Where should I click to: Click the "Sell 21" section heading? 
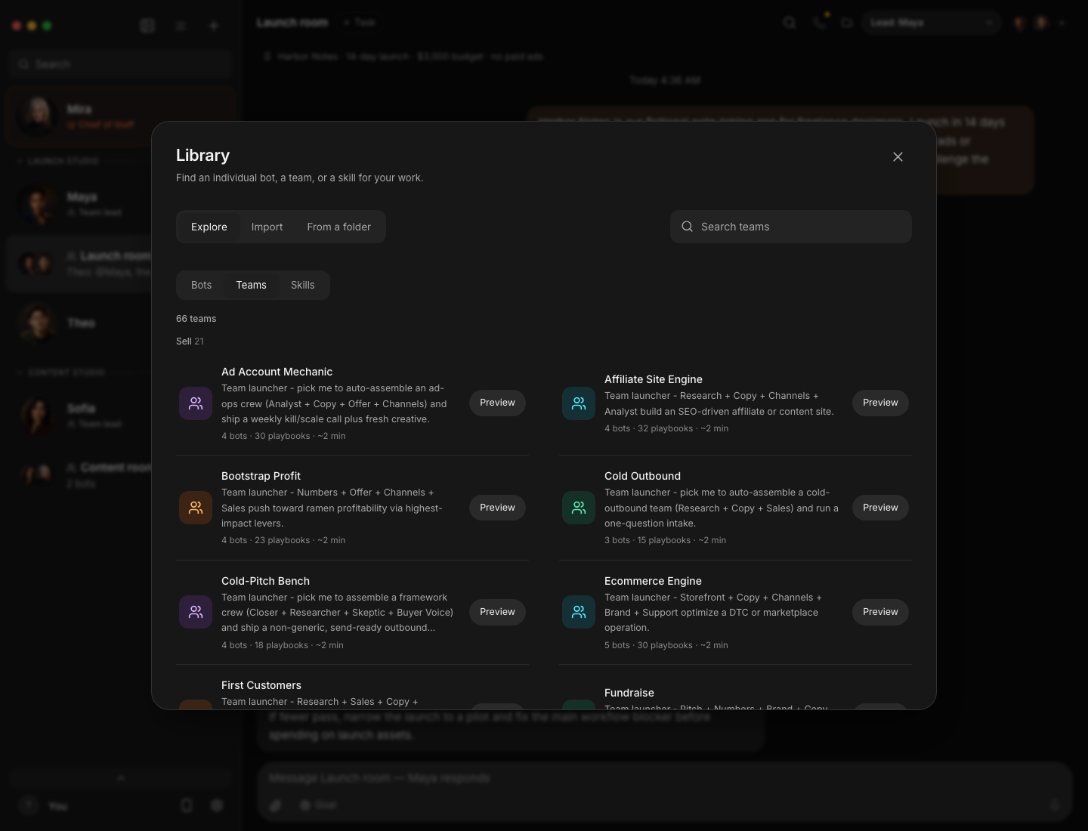click(x=190, y=341)
